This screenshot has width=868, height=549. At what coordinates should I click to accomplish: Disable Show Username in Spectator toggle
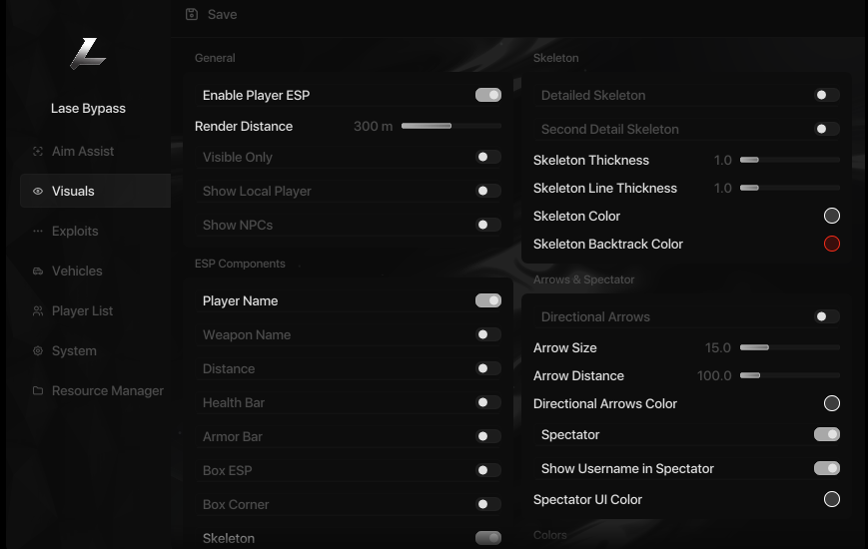(x=827, y=468)
